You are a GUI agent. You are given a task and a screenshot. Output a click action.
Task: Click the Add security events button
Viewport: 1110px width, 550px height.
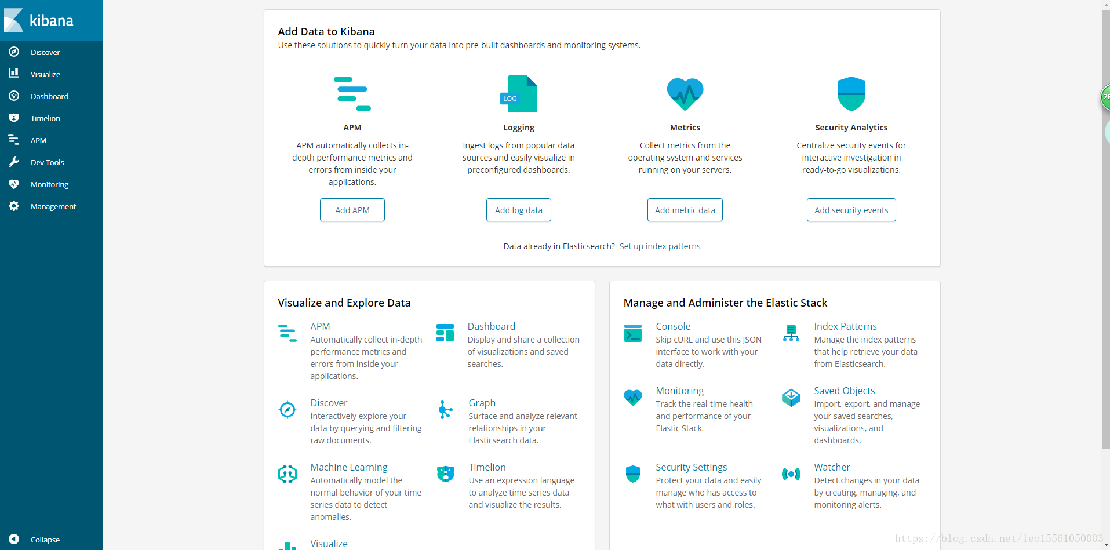pos(851,210)
